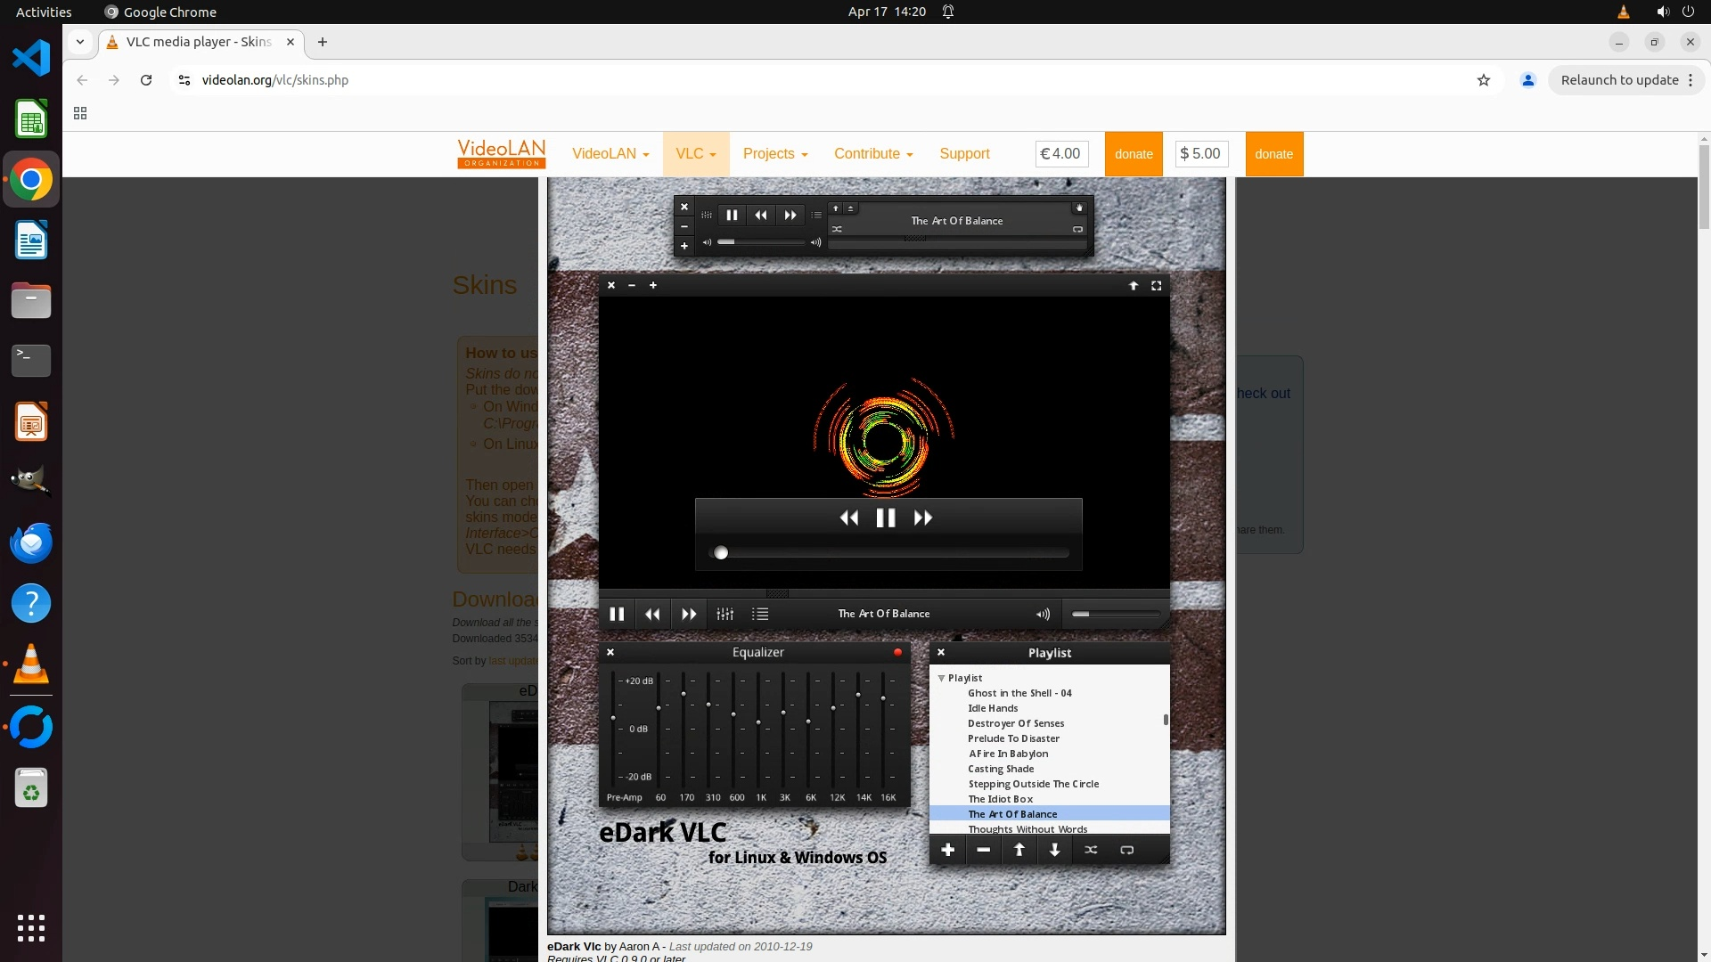The height and width of the screenshot is (962, 1711).
Task: Open GIMP from the dock
Action: [x=31, y=482]
